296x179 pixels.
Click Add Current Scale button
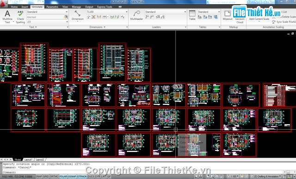259,19
